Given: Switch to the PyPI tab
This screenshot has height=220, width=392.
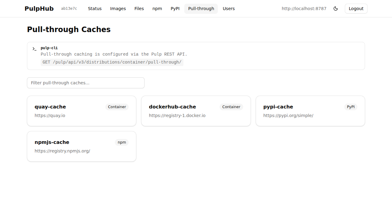Looking at the screenshot, I should (175, 9).
